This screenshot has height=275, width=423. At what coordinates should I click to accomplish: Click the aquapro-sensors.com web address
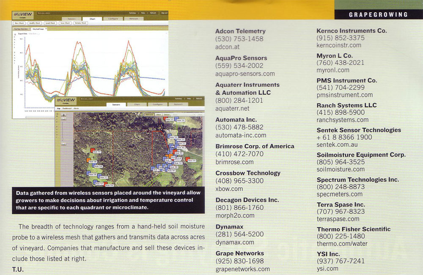tap(245, 74)
